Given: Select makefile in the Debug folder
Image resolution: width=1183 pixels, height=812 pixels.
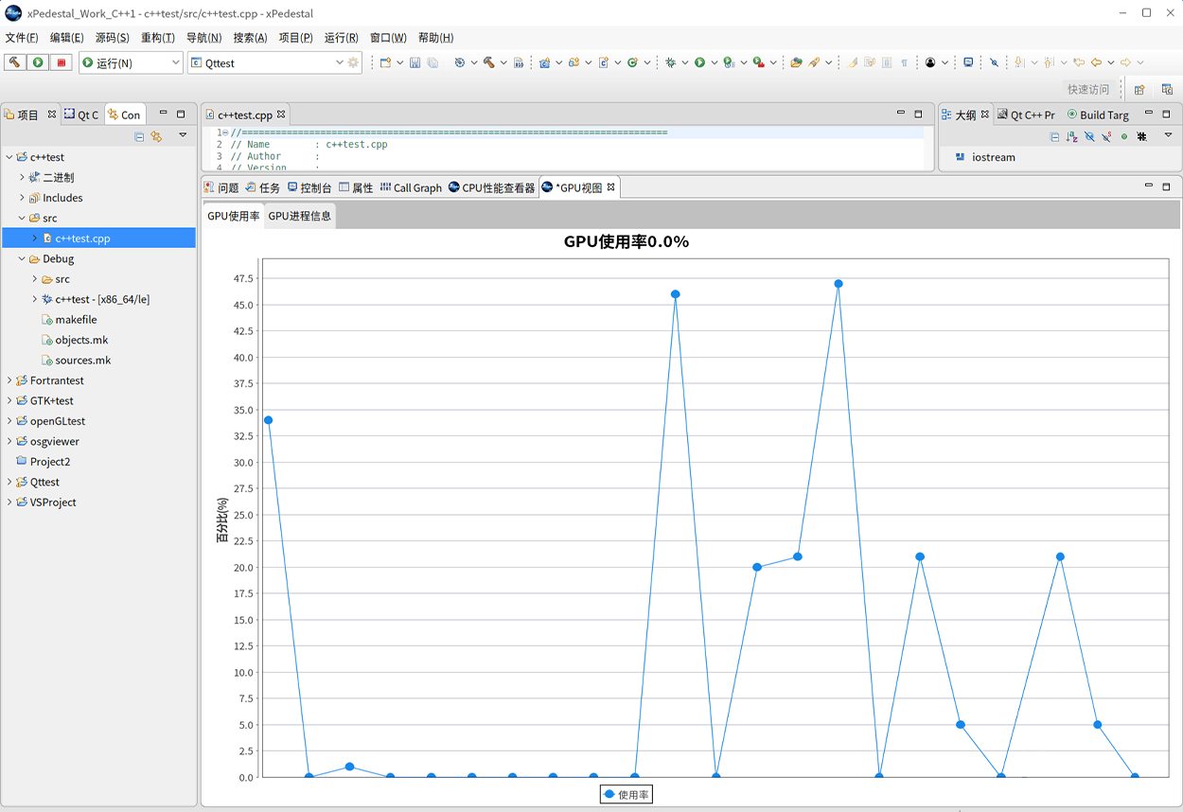Looking at the screenshot, I should 76,320.
